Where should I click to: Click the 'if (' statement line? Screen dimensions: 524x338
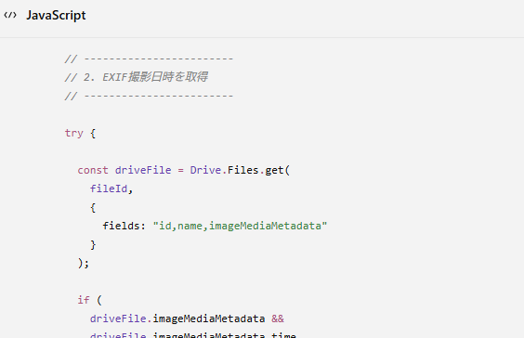[89, 300]
